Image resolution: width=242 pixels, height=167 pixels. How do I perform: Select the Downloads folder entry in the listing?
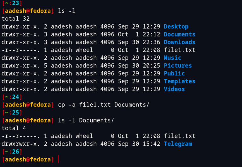point(179,42)
